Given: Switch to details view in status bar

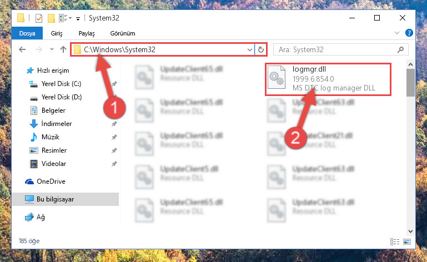Looking at the screenshot, I should (x=395, y=241).
